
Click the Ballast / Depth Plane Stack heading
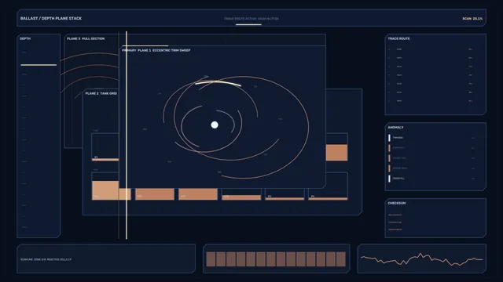coord(51,19)
